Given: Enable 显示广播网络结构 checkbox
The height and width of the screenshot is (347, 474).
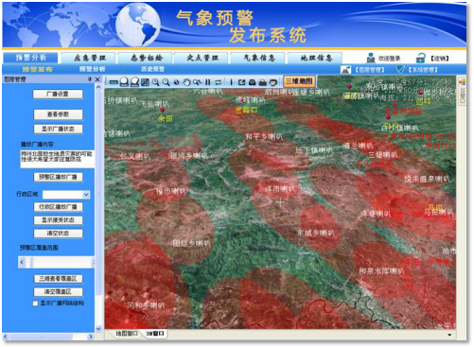Looking at the screenshot, I should (x=35, y=304).
